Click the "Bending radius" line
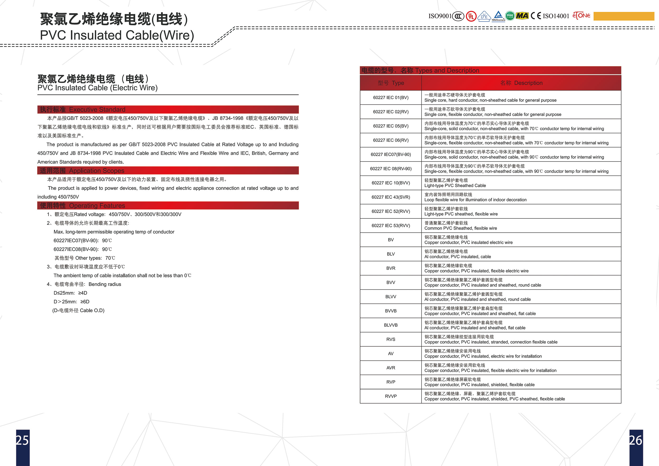The width and height of the screenshot is (659, 466). (84, 284)
